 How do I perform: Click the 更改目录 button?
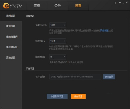[109, 77]
